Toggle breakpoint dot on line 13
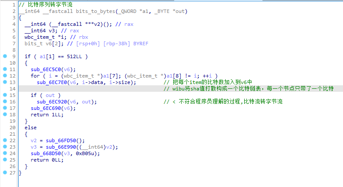Viewport: 343px width, 187px height. [5, 82]
